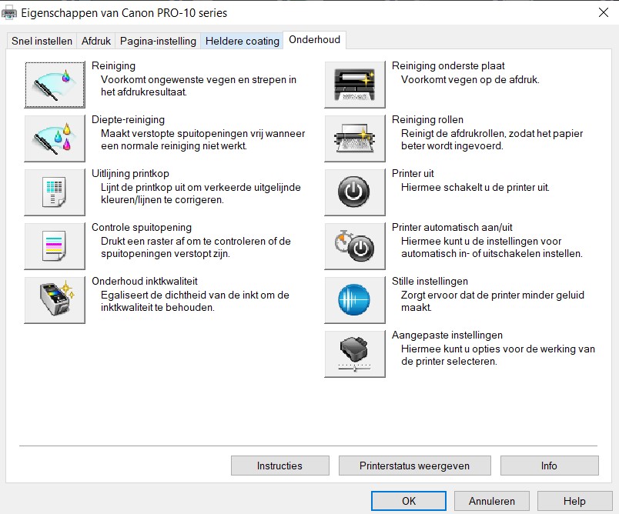Screen dimensions: 619x514
Task: Confirm with the OK button
Action: tap(409, 501)
